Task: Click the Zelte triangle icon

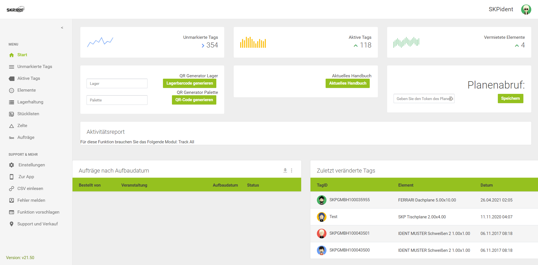Action: 12,126
